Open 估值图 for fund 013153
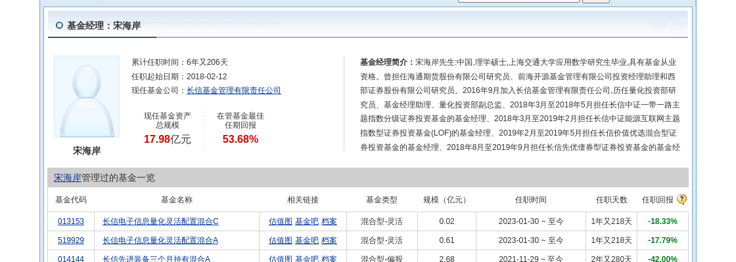736x262 pixels. (x=280, y=221)
